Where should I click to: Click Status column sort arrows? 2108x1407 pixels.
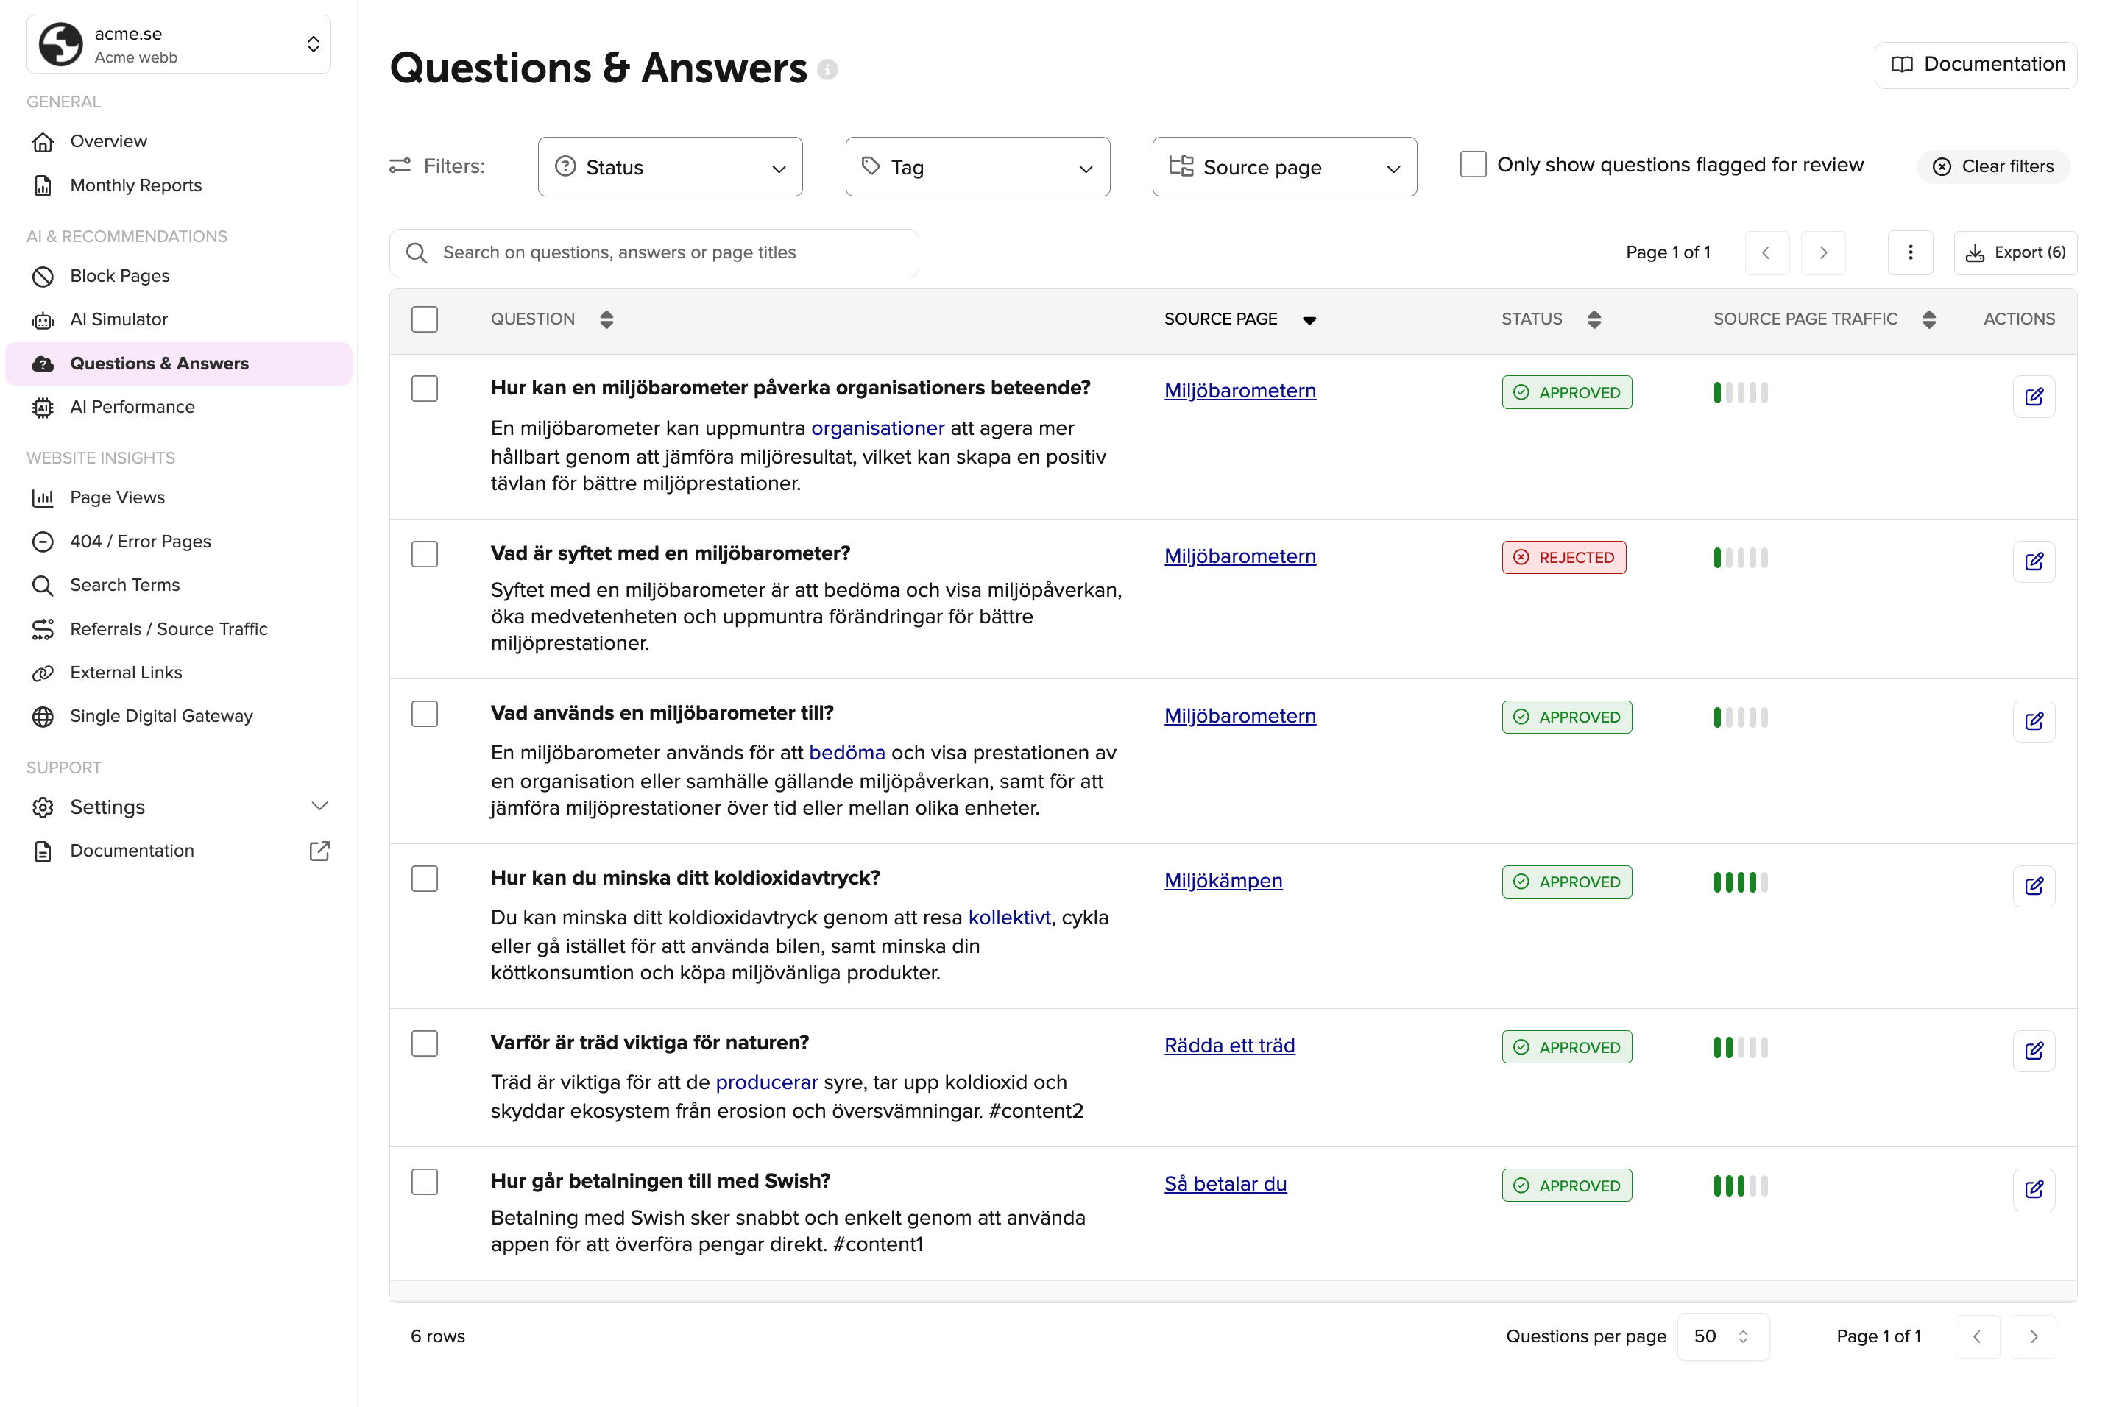pos(1594,319)
